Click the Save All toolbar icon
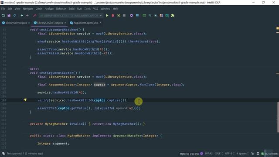Image resolution: width=279 pixels, height=157 pixels. [x=9, y=16]
